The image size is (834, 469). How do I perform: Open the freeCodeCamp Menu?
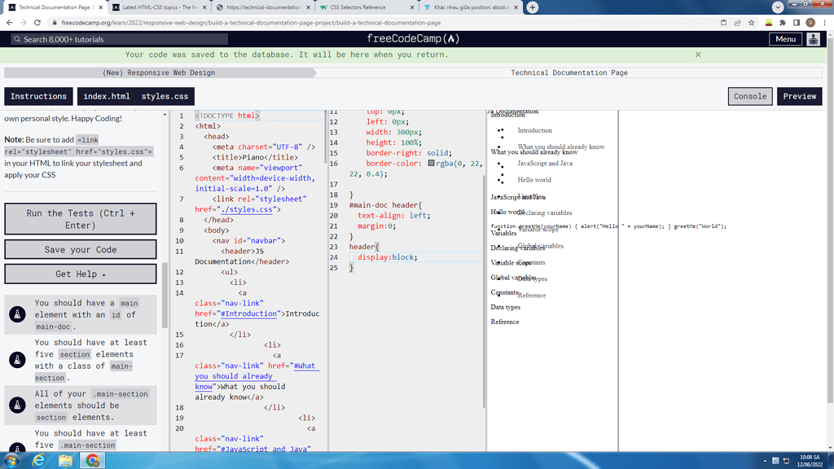785,39
